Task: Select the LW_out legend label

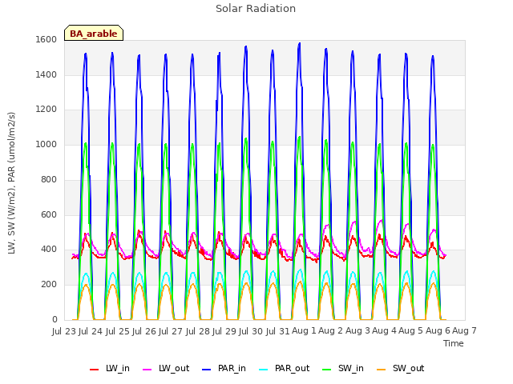Action: pos(174,369)
